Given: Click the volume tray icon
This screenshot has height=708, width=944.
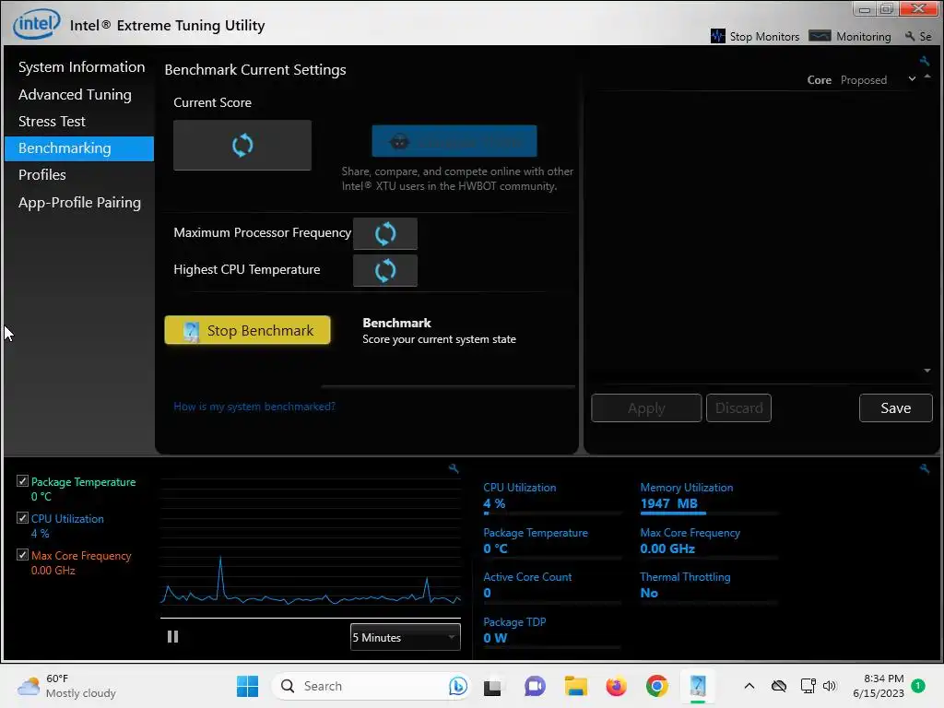Looking at the screenshot, I should pos(830,686).
